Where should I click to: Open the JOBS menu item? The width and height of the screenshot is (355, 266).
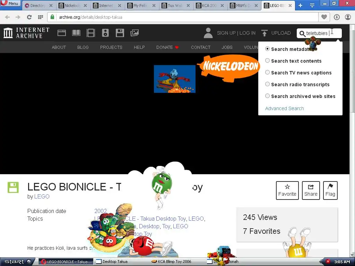[227, 47]
